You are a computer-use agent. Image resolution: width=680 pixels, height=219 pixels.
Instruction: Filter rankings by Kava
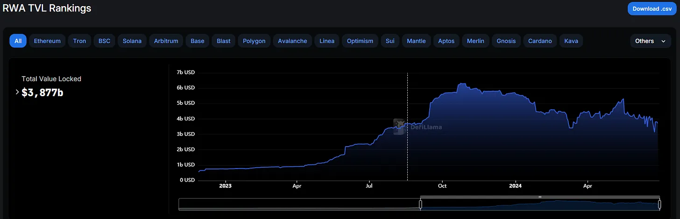pyautogui.click(x=571, y=41)
